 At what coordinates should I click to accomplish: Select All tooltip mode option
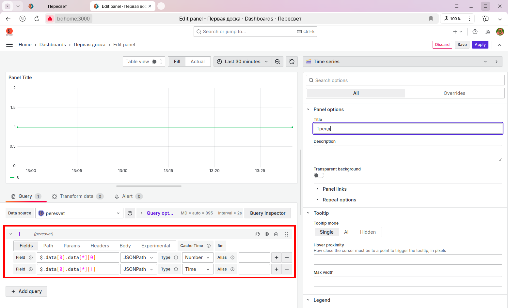point(347,232)
